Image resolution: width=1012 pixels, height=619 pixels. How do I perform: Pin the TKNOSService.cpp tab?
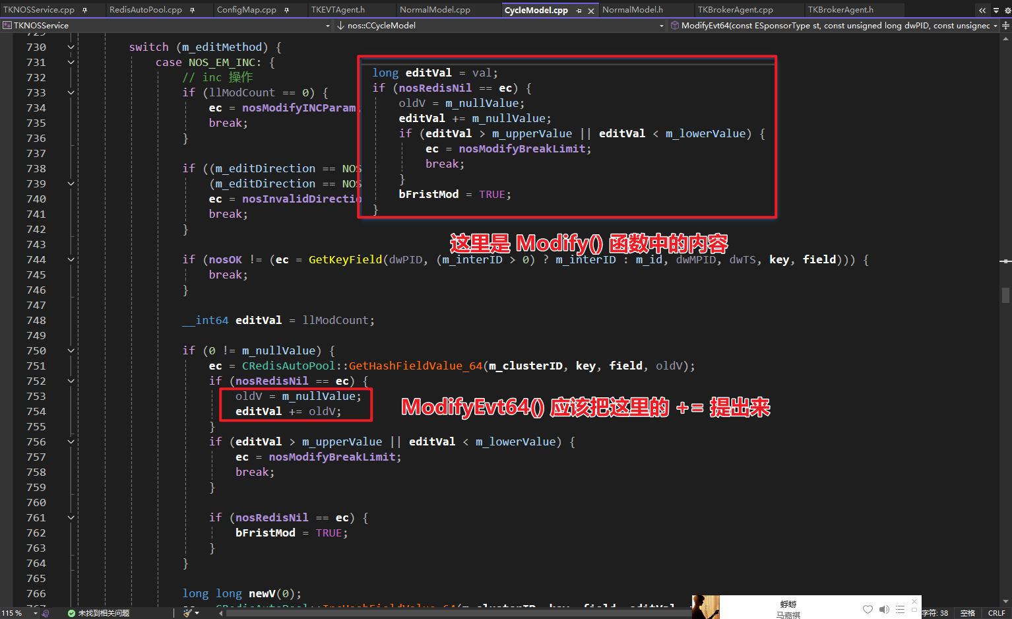coord(85,10)
